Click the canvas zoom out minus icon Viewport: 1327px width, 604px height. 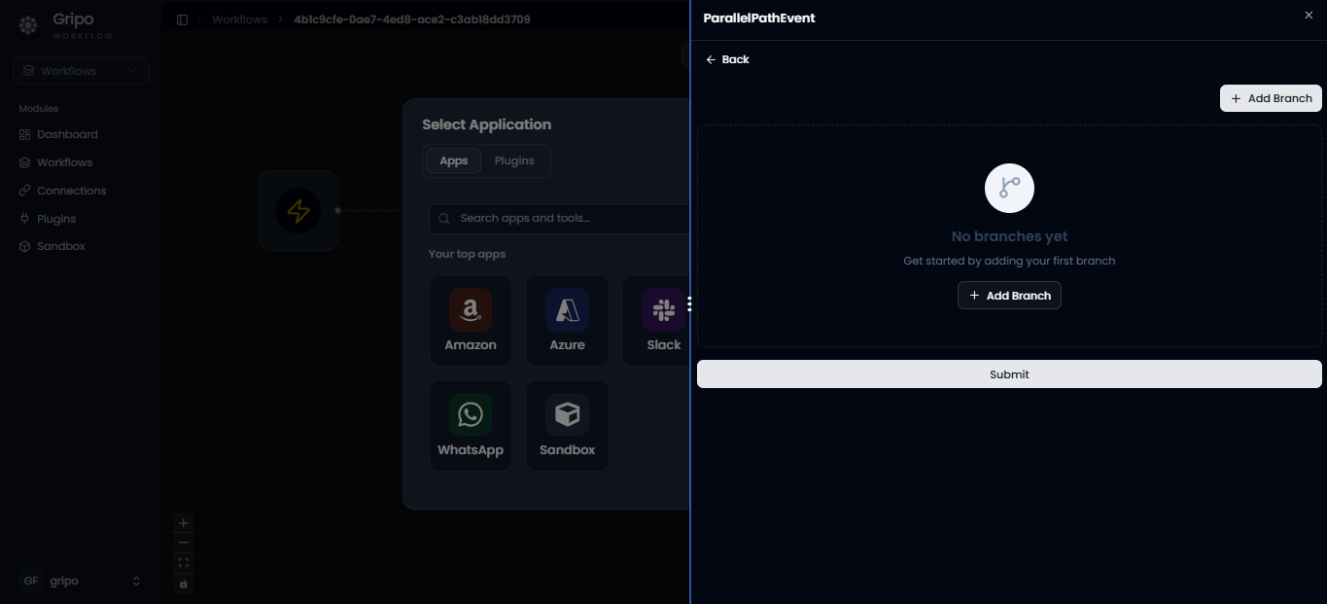tap(184, 543)
